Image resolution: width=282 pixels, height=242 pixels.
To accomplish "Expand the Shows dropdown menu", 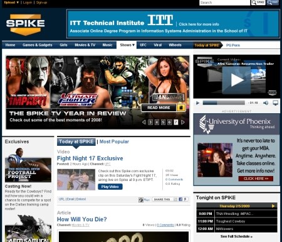I will coord(127,45).
